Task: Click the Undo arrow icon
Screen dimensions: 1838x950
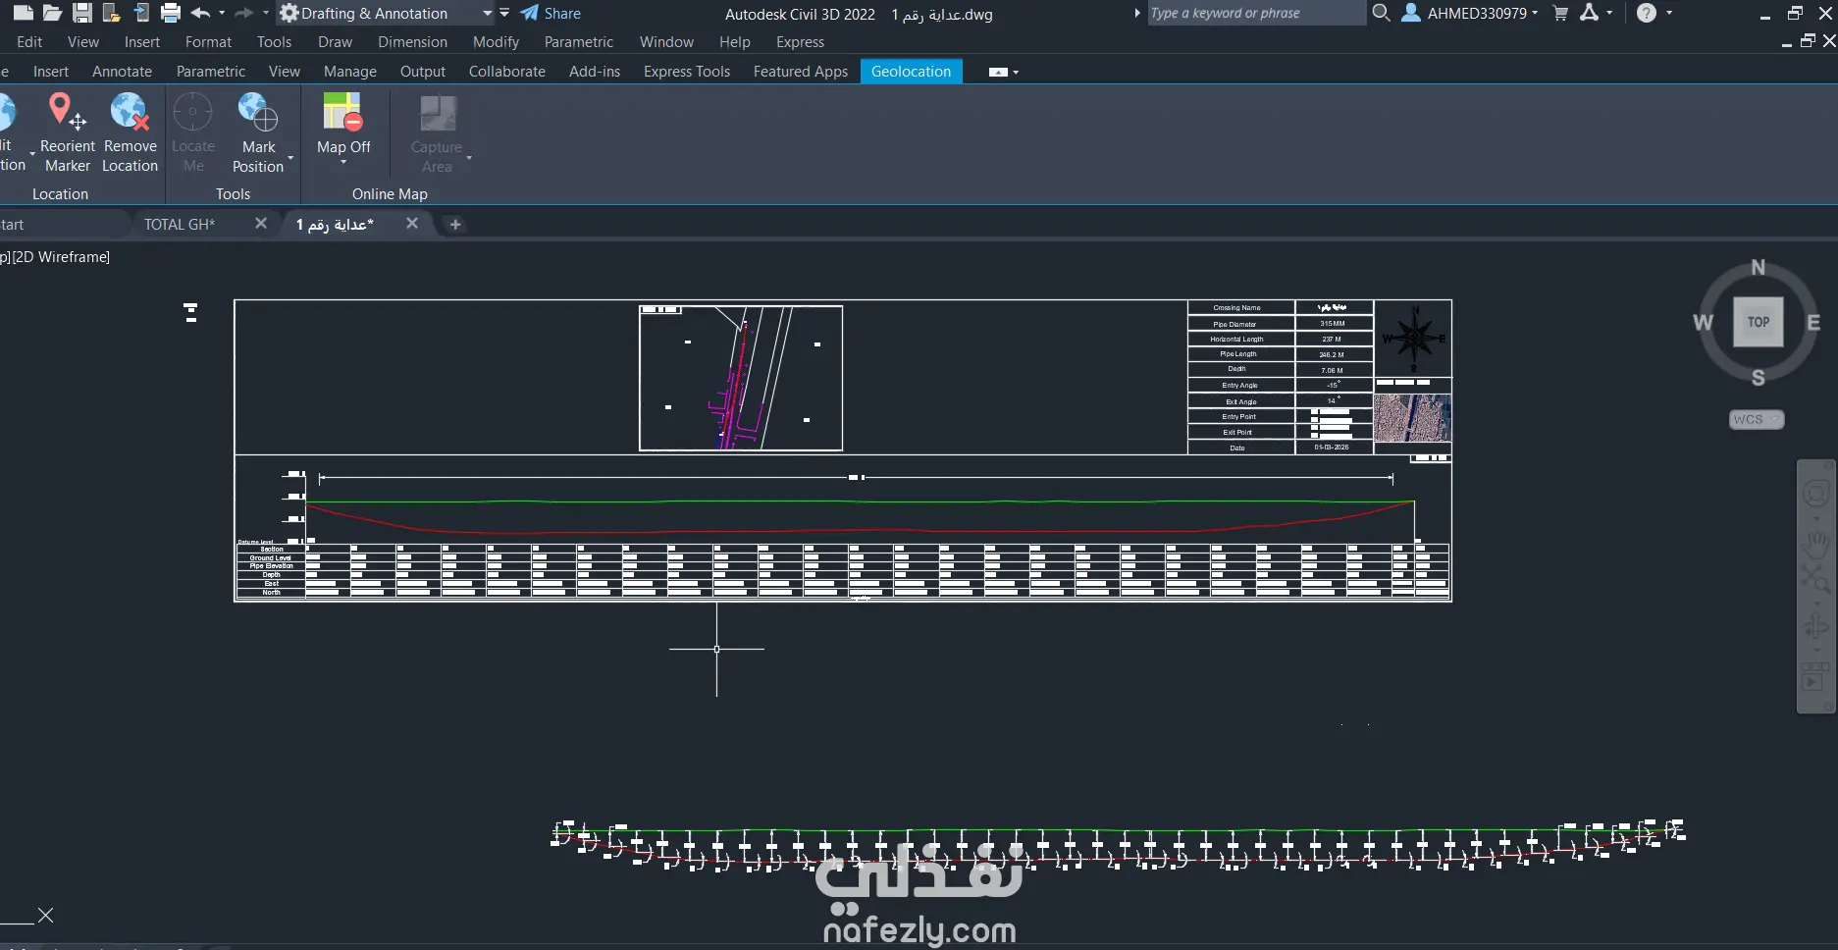Action: point(200,13)
